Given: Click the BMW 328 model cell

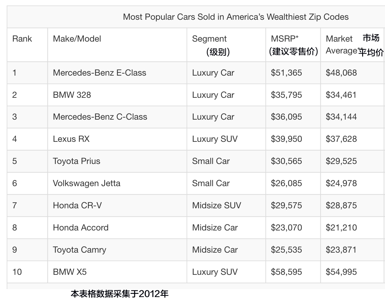Looking at the screenshot, I should (x=72, y=95).
